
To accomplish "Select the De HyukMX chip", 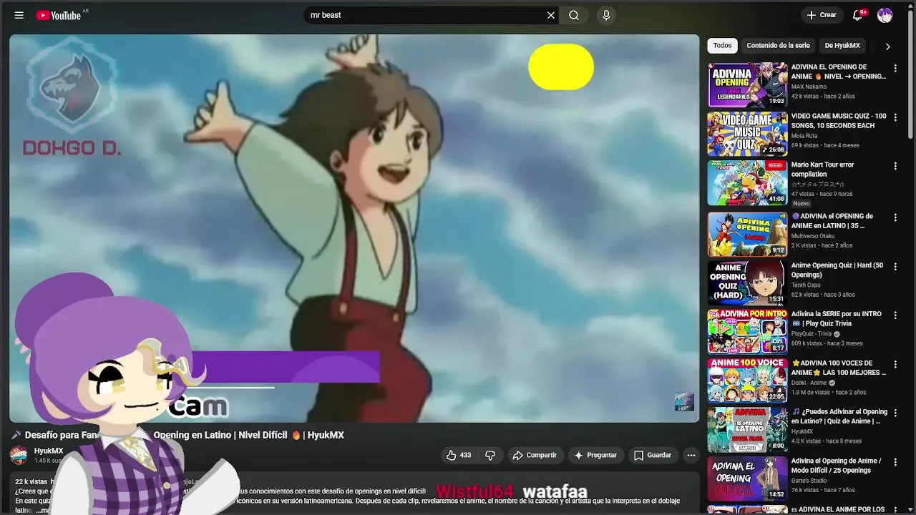I will (x=842, y=46).
